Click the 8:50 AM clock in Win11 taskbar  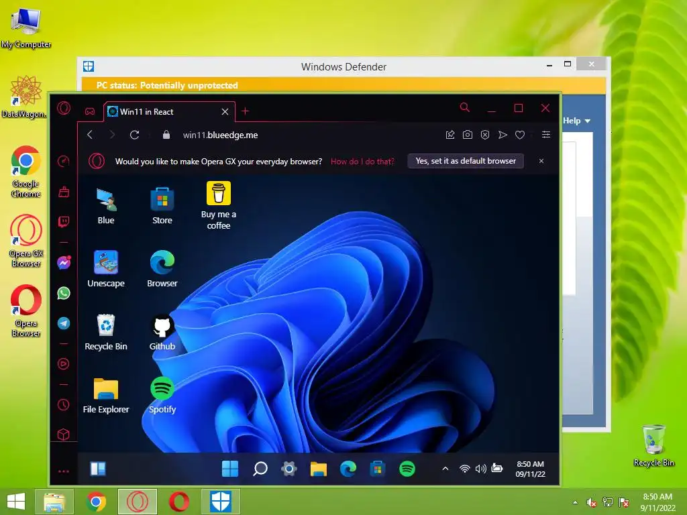(530, 469)
